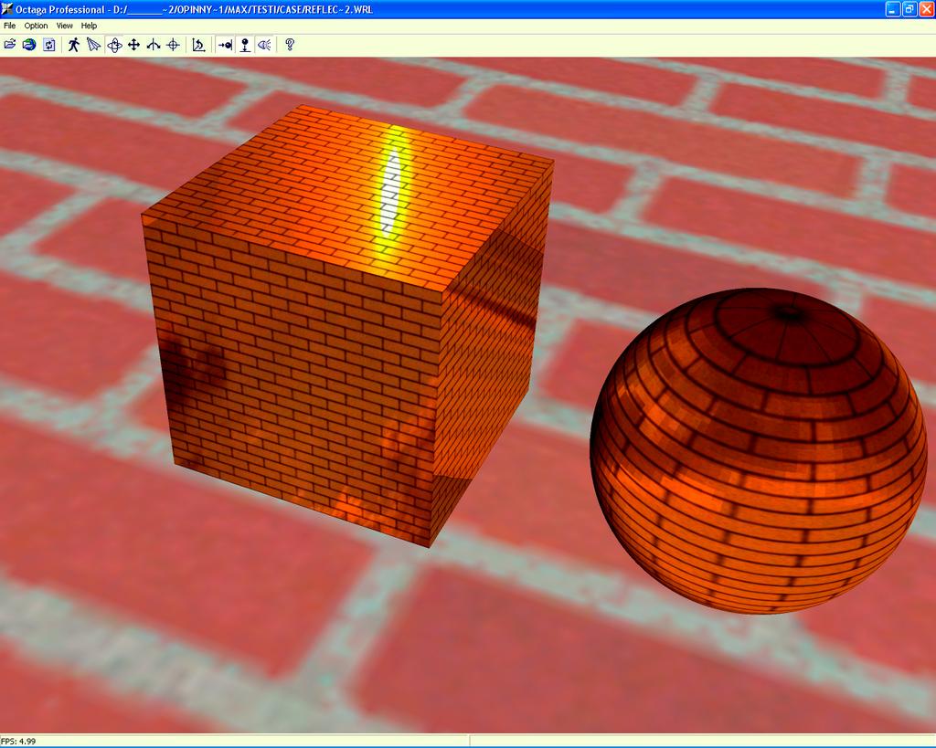The height and width of the screenshot is (748, 936).
Task: Open a URL with the globe-folder icon
Action: click(x=29, y=45)
